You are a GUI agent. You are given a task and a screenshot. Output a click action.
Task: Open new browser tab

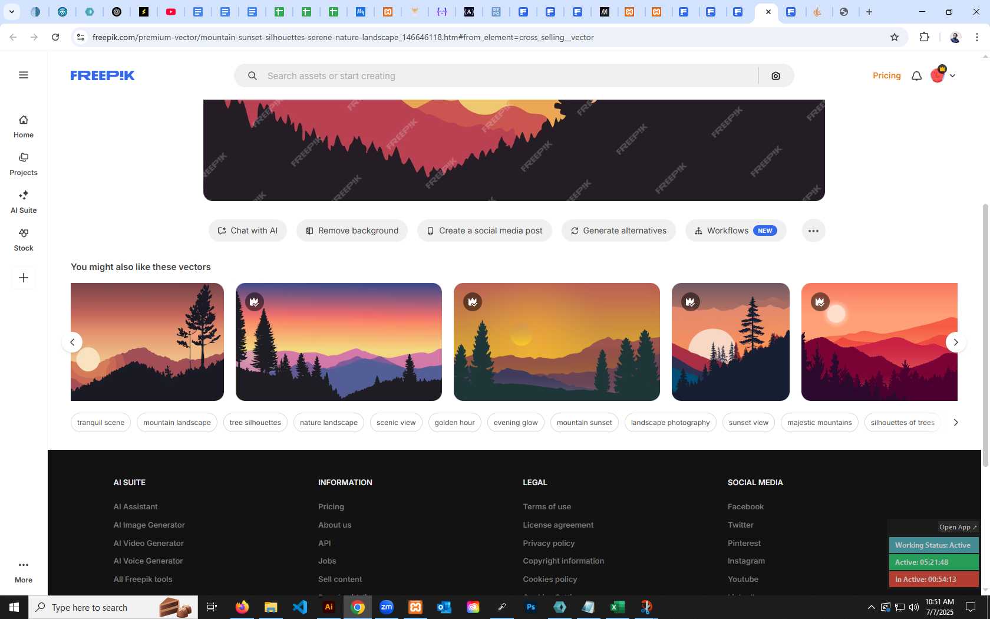[x=869, y=12]
